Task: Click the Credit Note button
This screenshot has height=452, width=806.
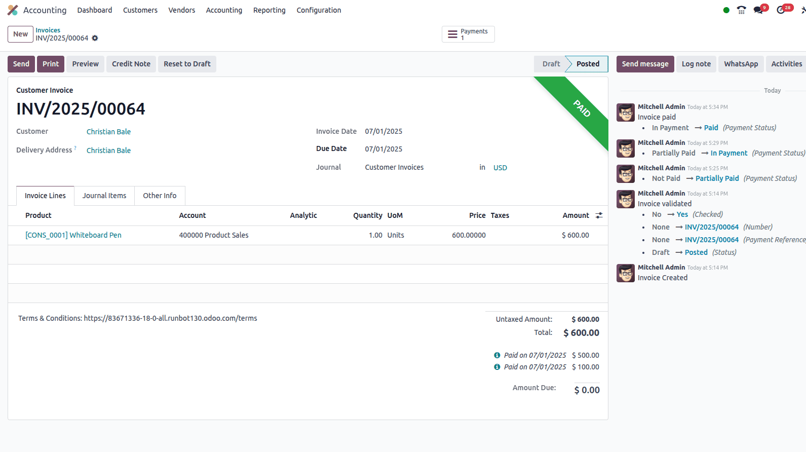Action: (x=131, y=64)
